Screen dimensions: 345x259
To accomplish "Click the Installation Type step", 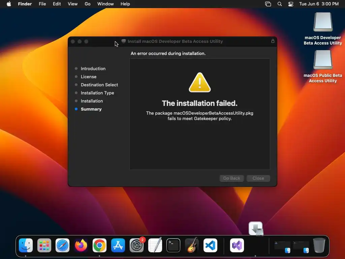I will pos(97,93).
